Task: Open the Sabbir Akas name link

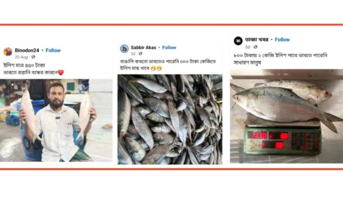Action: (143, 48)
